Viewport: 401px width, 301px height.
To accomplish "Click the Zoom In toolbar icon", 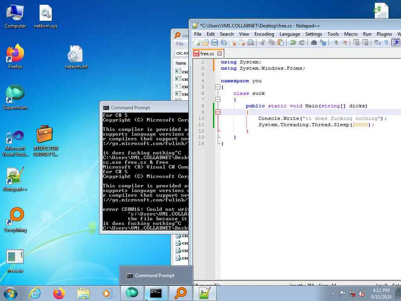I will pos(335,42).
